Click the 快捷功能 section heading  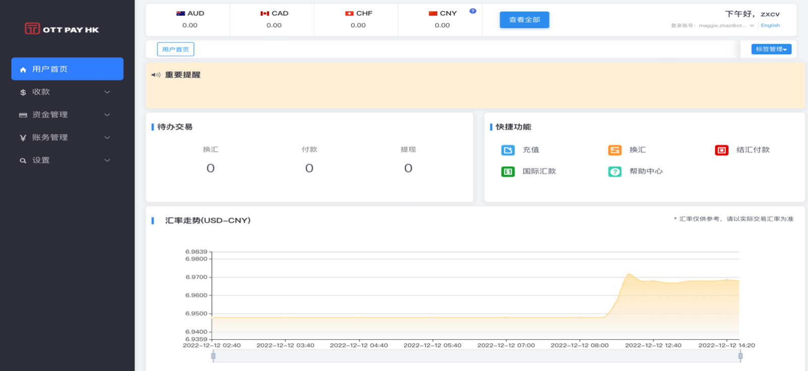click(513, 127)
